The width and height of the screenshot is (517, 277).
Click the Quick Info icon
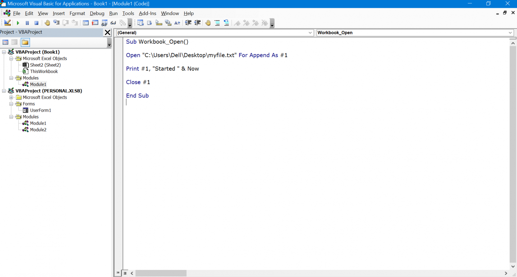pos(159,23)
